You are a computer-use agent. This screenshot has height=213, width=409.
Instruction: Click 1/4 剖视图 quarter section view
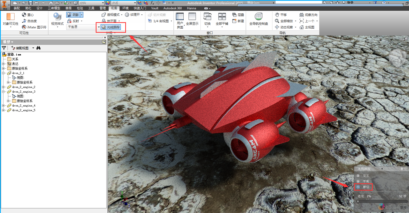(158, 21)
